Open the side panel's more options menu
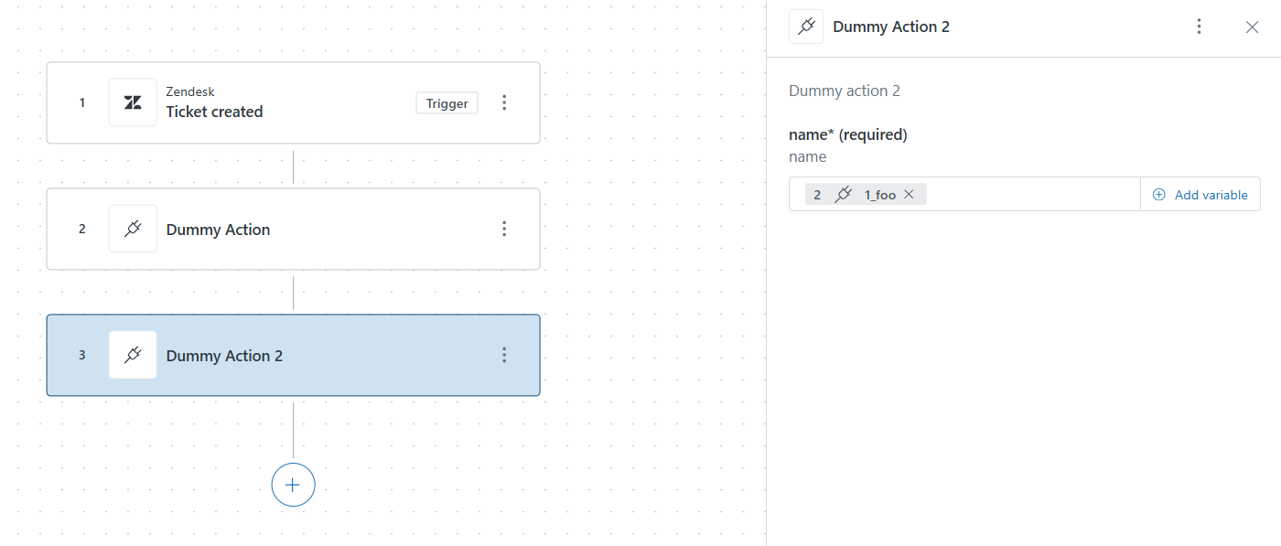The height and width of the screenshot is (546, 1281). point(1199,27)
